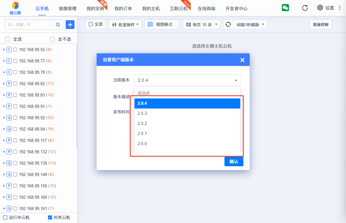Viewport: 346px width, 223px height.
Task: Click the blue plus add-host button
Action: point(70,24)
